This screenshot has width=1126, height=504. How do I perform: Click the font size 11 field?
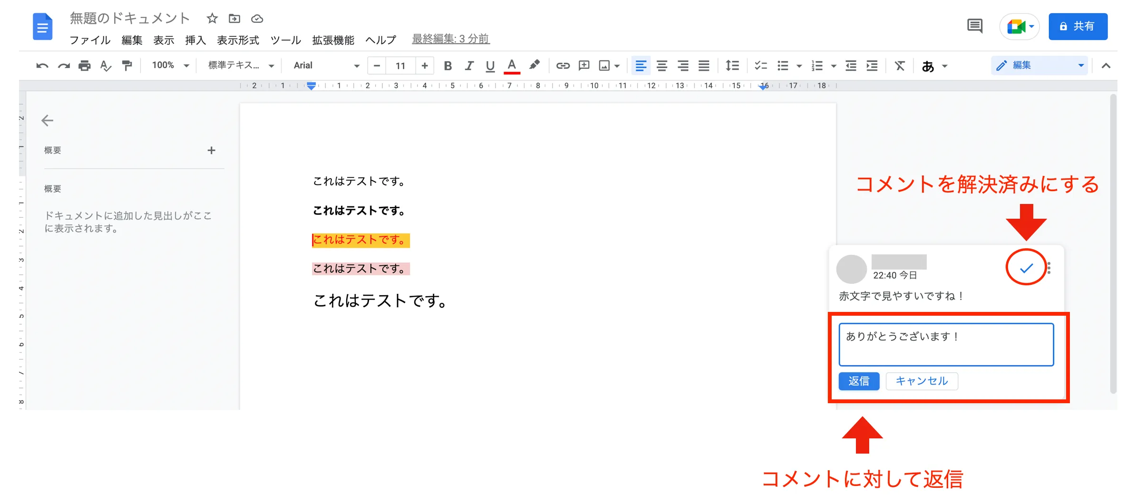pos(401,66)
